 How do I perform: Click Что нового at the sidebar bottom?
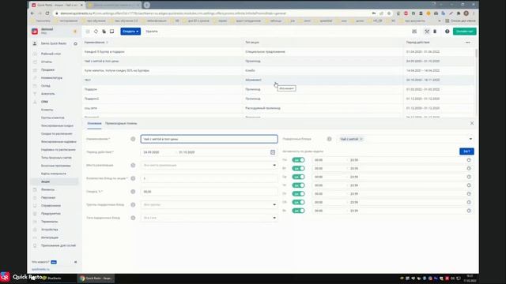pyautogui.click(x=40, y=262)
